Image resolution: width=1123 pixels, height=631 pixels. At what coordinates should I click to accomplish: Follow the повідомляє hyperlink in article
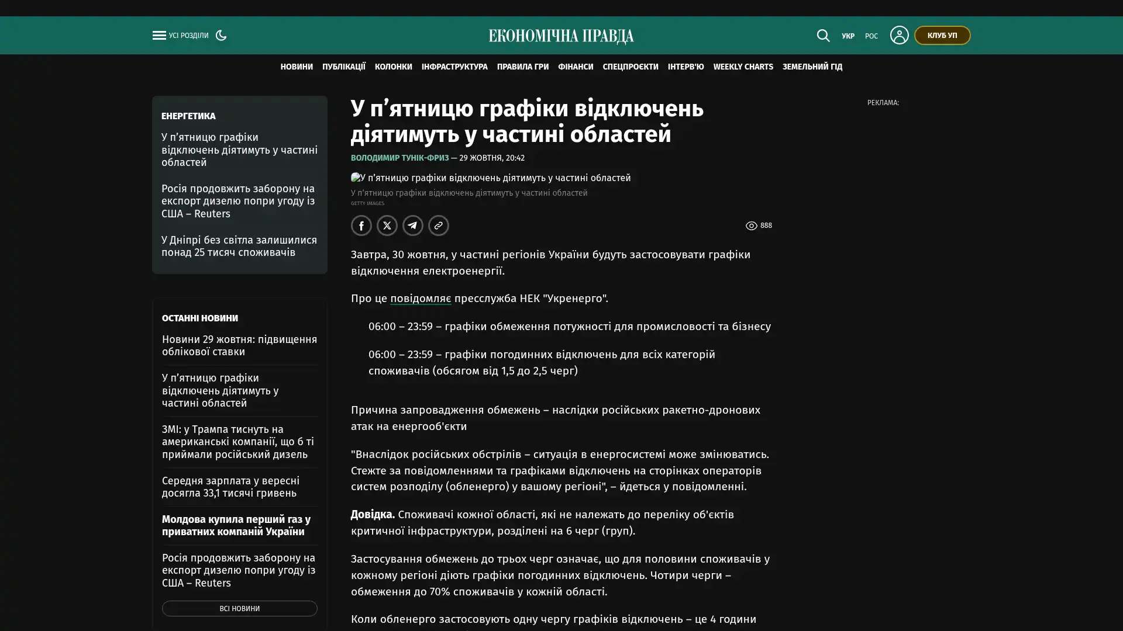[421, 299]
